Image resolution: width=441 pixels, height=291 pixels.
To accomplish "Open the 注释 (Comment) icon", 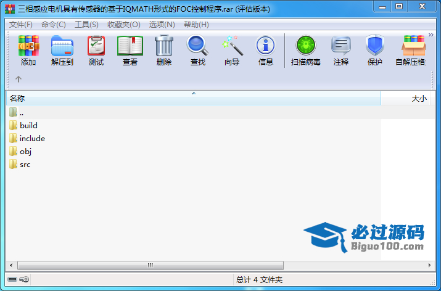I will [341, 46].
